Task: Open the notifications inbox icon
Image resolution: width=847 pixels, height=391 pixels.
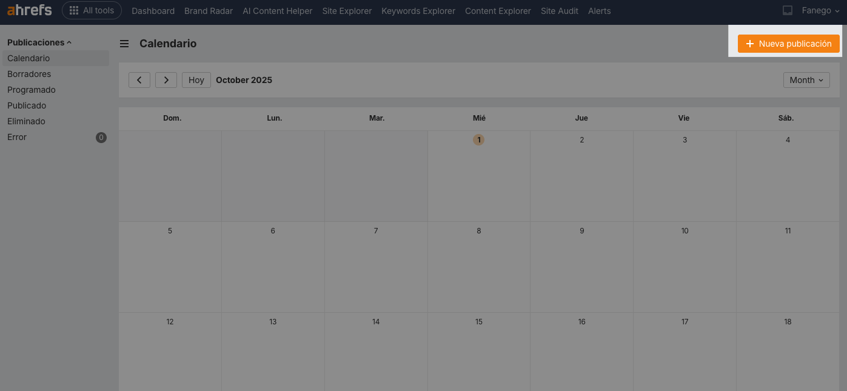Action: tap(788, 10)
